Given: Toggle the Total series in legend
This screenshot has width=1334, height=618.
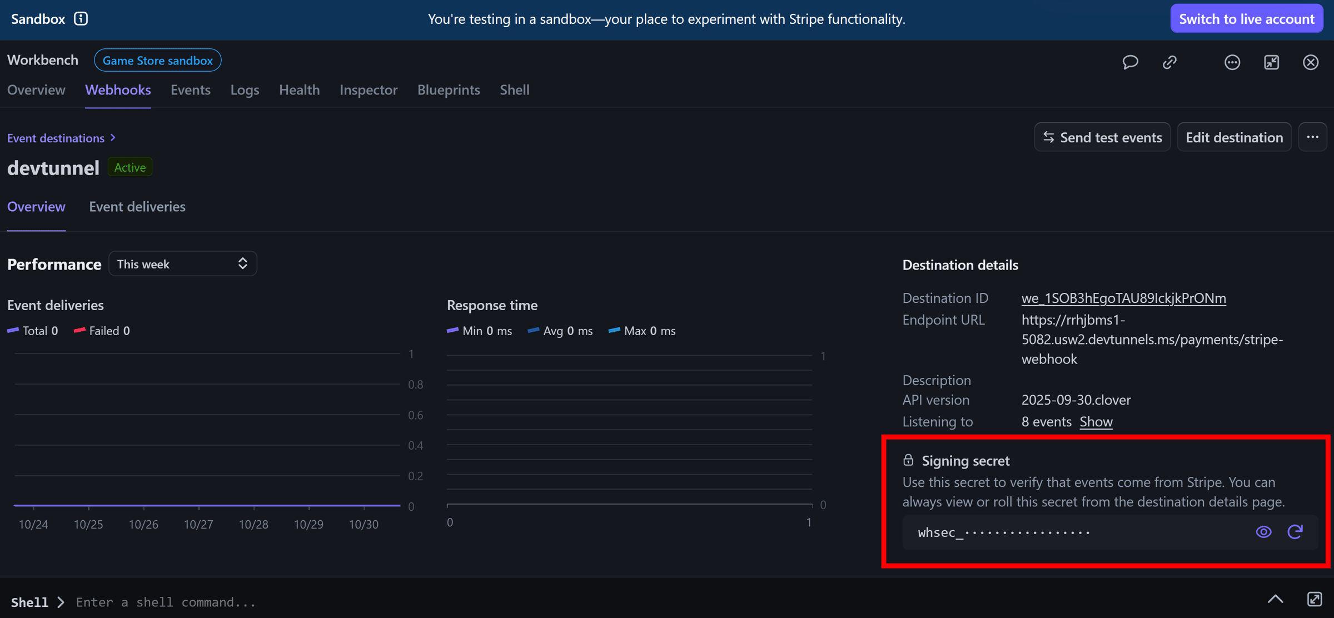Looking at the screenshot, I should [x=33, y=331].
